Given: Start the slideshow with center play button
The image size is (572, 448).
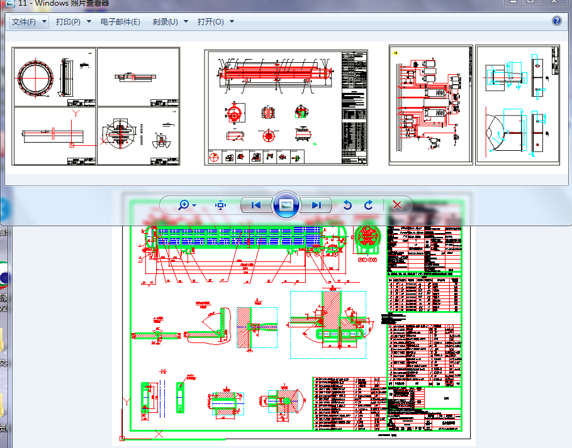Looking at the screenshot, I should 286,205.
